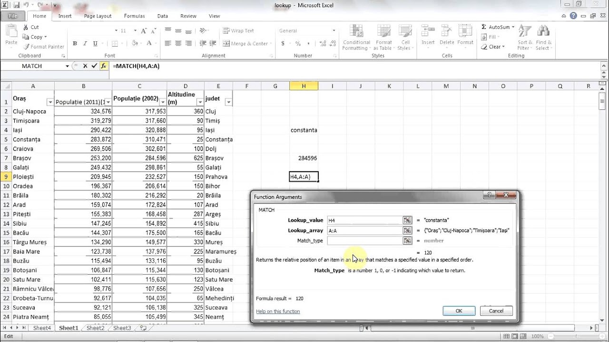Apply Italic formatting
Image resolution: width=609 pixels, height=342 pixels.
tap(85, 43)
